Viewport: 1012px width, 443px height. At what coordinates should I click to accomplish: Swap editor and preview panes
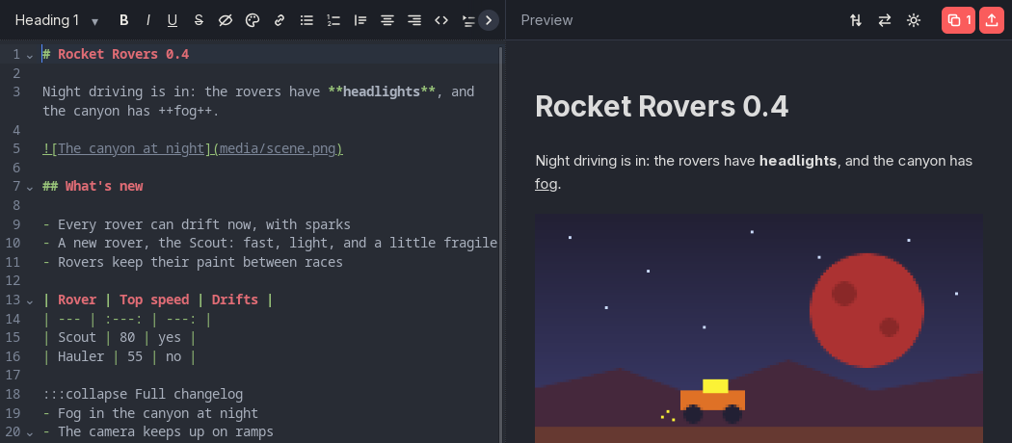pyautogui.click(x=884, y=20)
